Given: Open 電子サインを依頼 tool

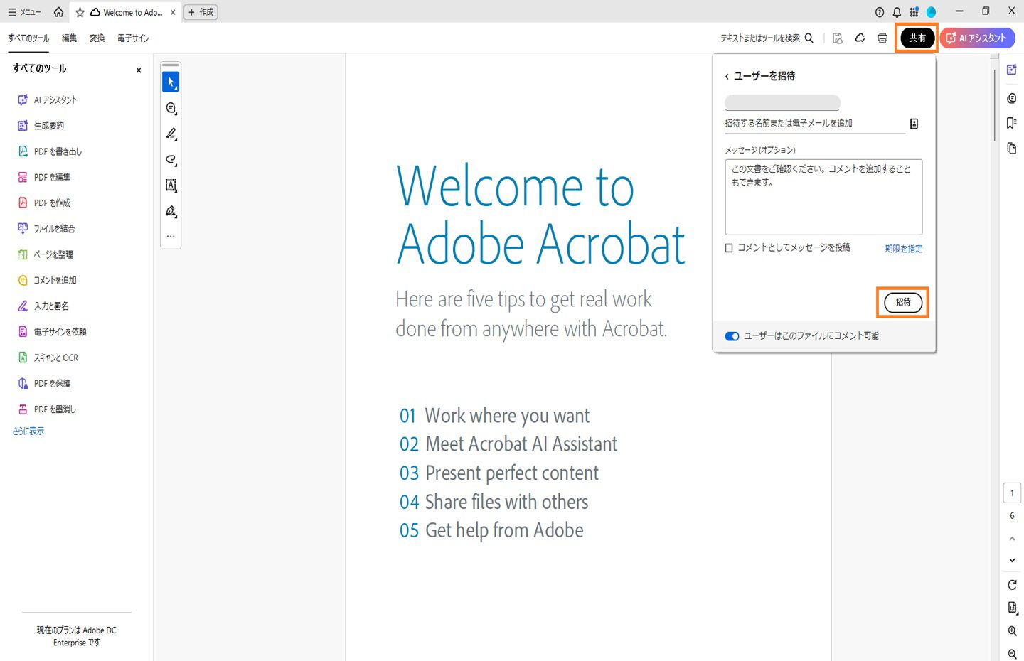Looking at the screenshot, I should click(52, 331).
